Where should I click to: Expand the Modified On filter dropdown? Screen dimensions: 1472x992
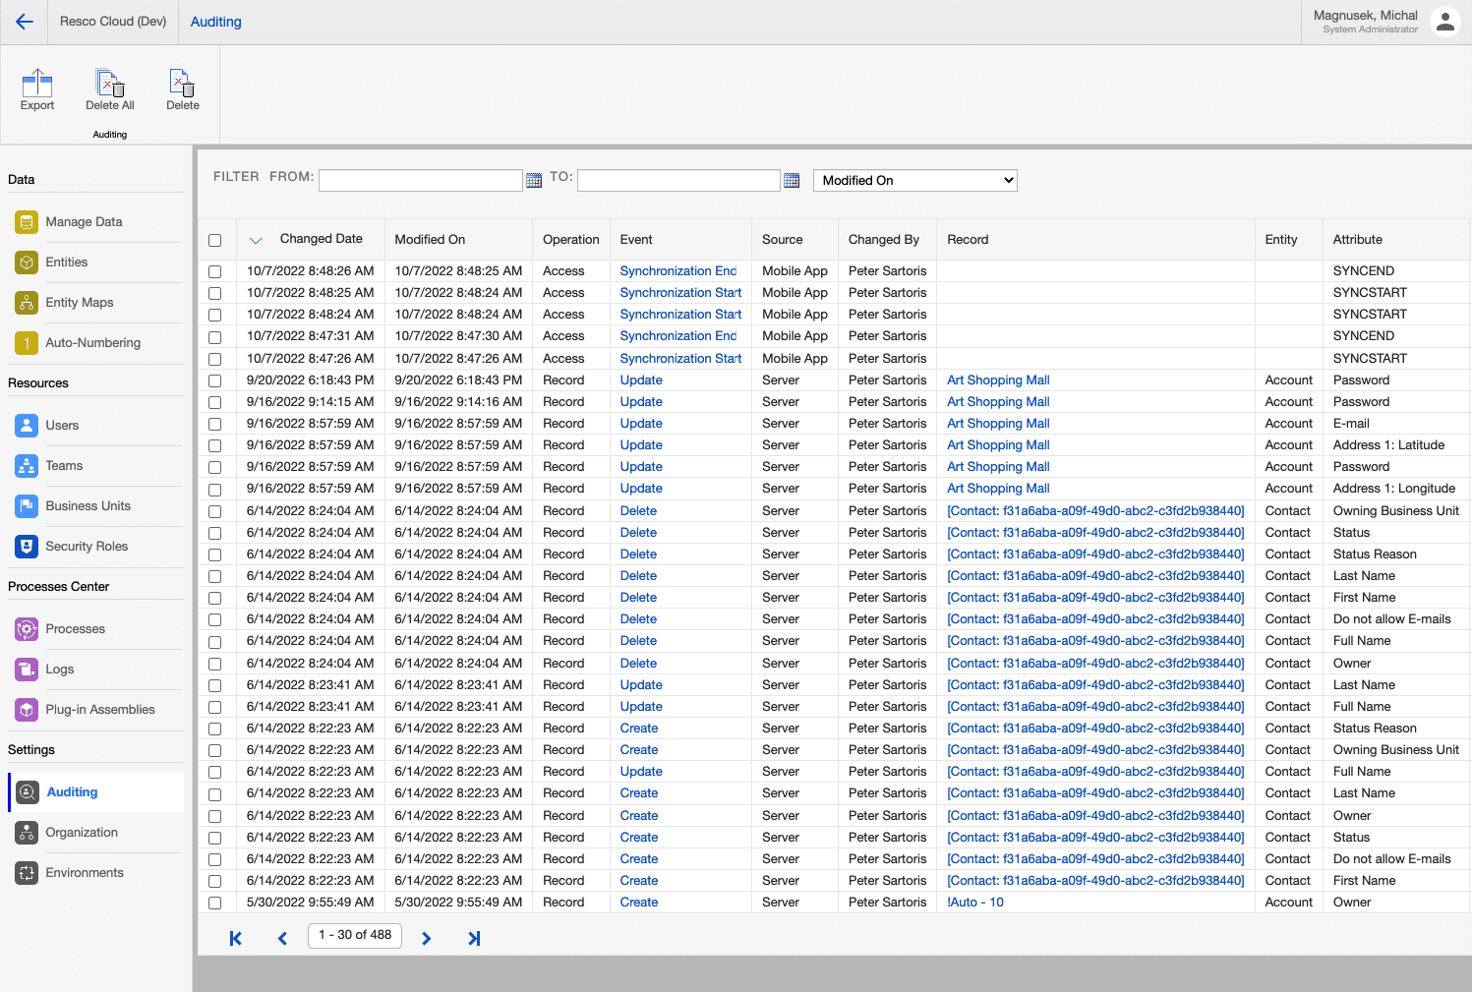(x=914, y=181)
